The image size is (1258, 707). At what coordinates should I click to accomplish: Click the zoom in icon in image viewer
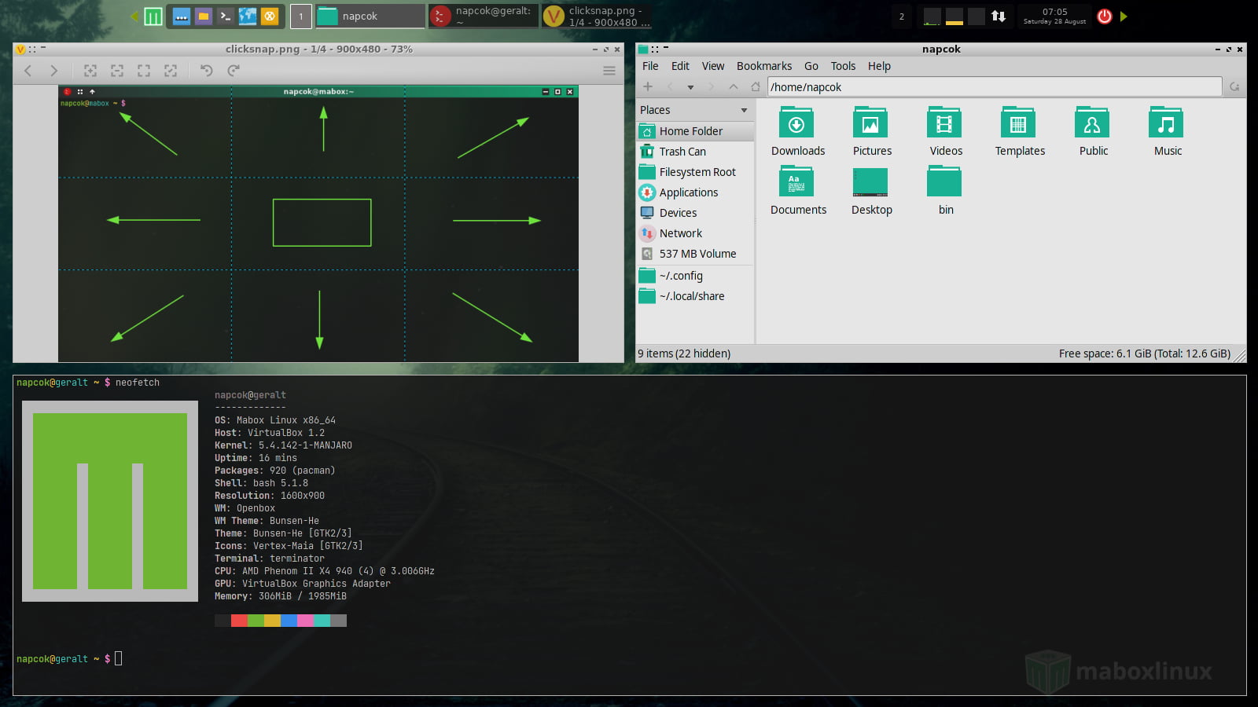pyautogui.click(x=90, y=71)
